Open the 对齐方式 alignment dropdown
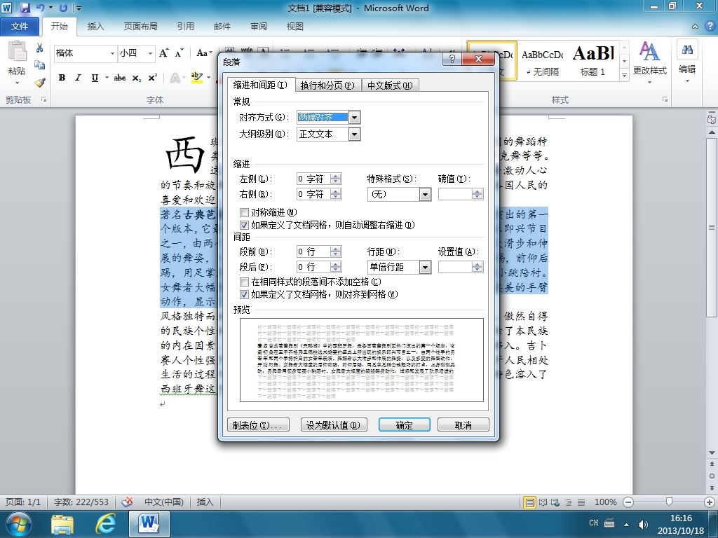 tap(354, 118)
